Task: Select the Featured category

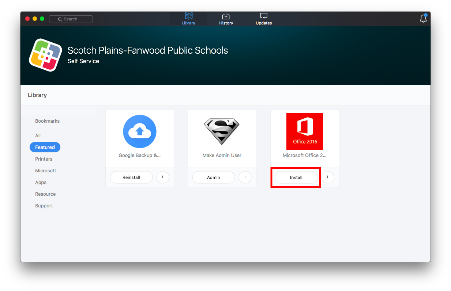Action: 45,147
